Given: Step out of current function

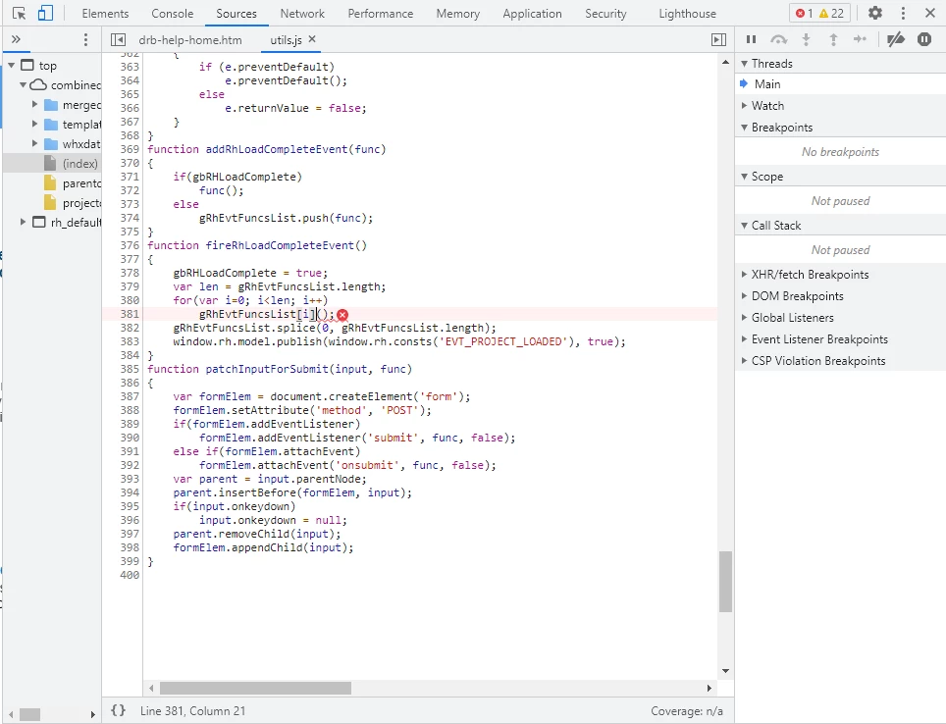Looking at the screenshot, I should (x=833, y=39).
